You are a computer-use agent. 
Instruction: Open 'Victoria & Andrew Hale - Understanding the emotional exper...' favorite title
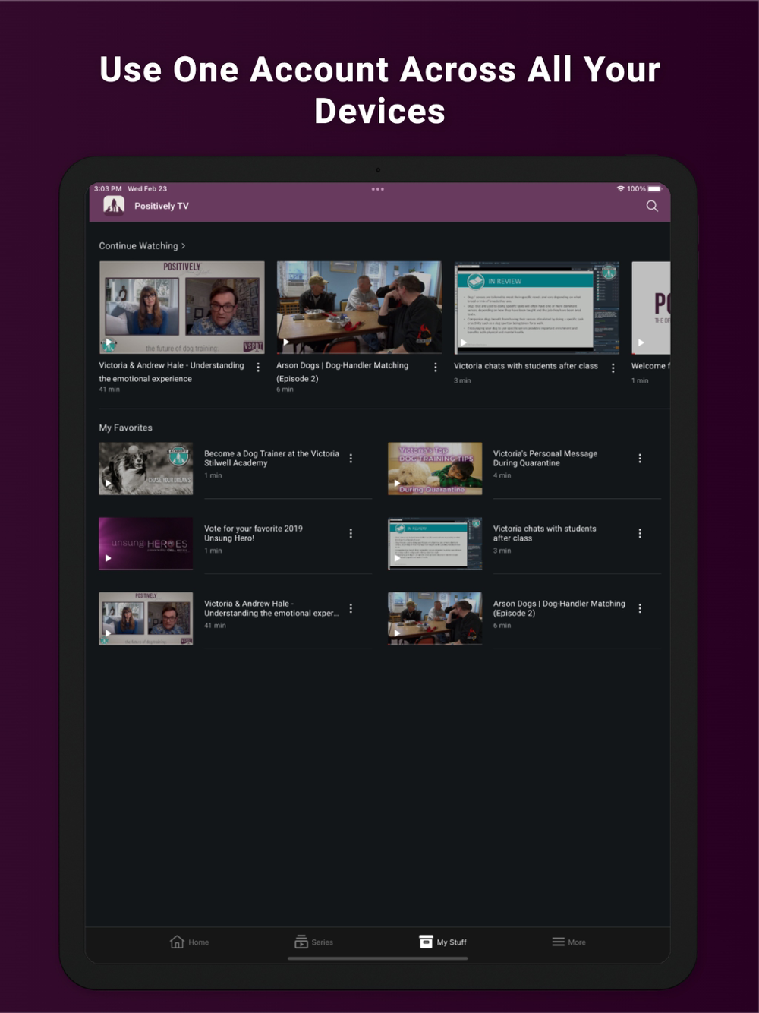pyautogui.click(x=271, y=608)
